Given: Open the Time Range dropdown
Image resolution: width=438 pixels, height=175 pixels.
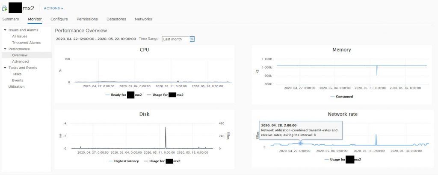Looking at the screenshot, I should (178, 39).
